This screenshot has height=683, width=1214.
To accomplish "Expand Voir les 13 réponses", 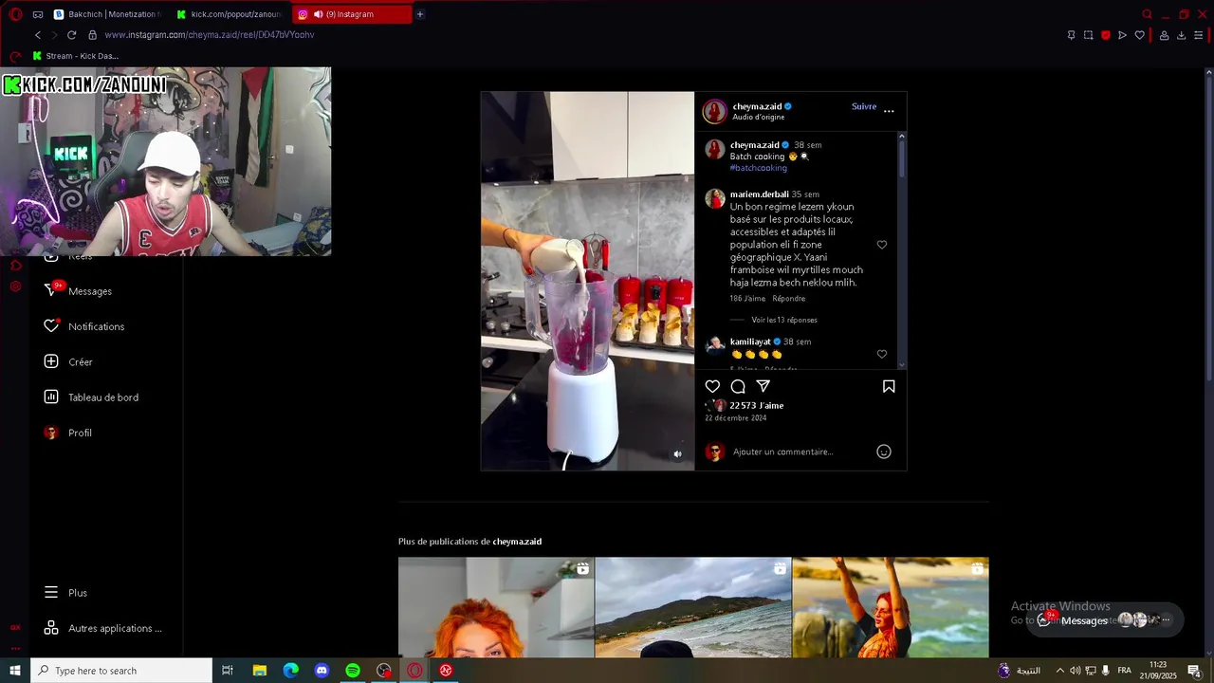I will pyautogui.click(x=784, y=320).
